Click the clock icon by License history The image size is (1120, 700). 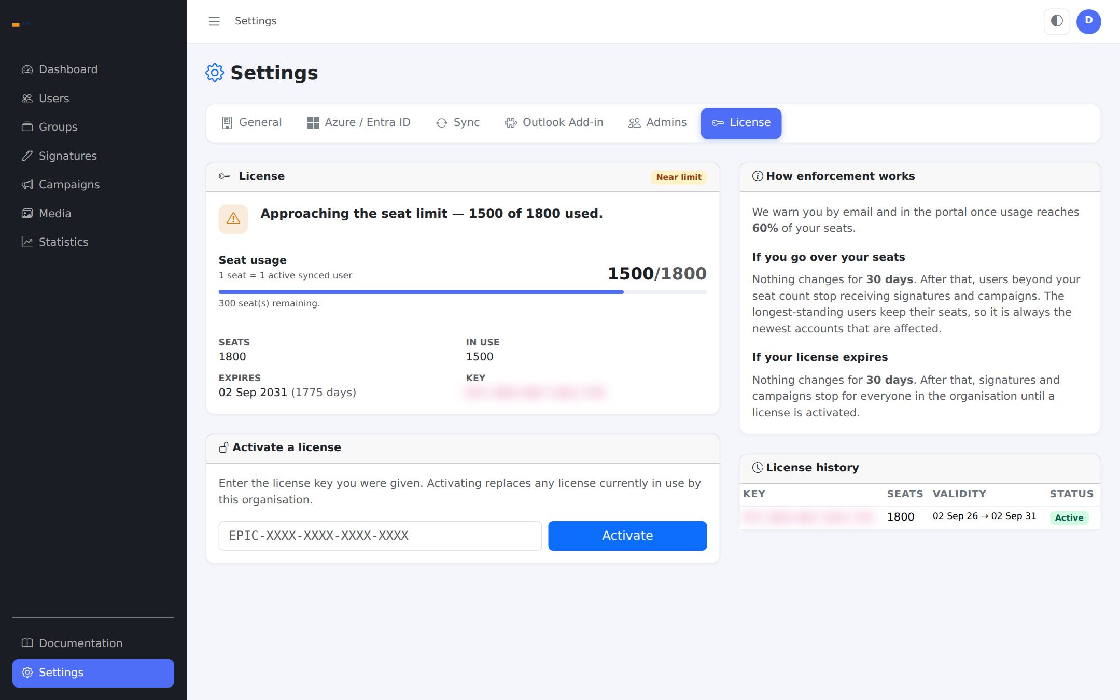(x=758, y=468)
